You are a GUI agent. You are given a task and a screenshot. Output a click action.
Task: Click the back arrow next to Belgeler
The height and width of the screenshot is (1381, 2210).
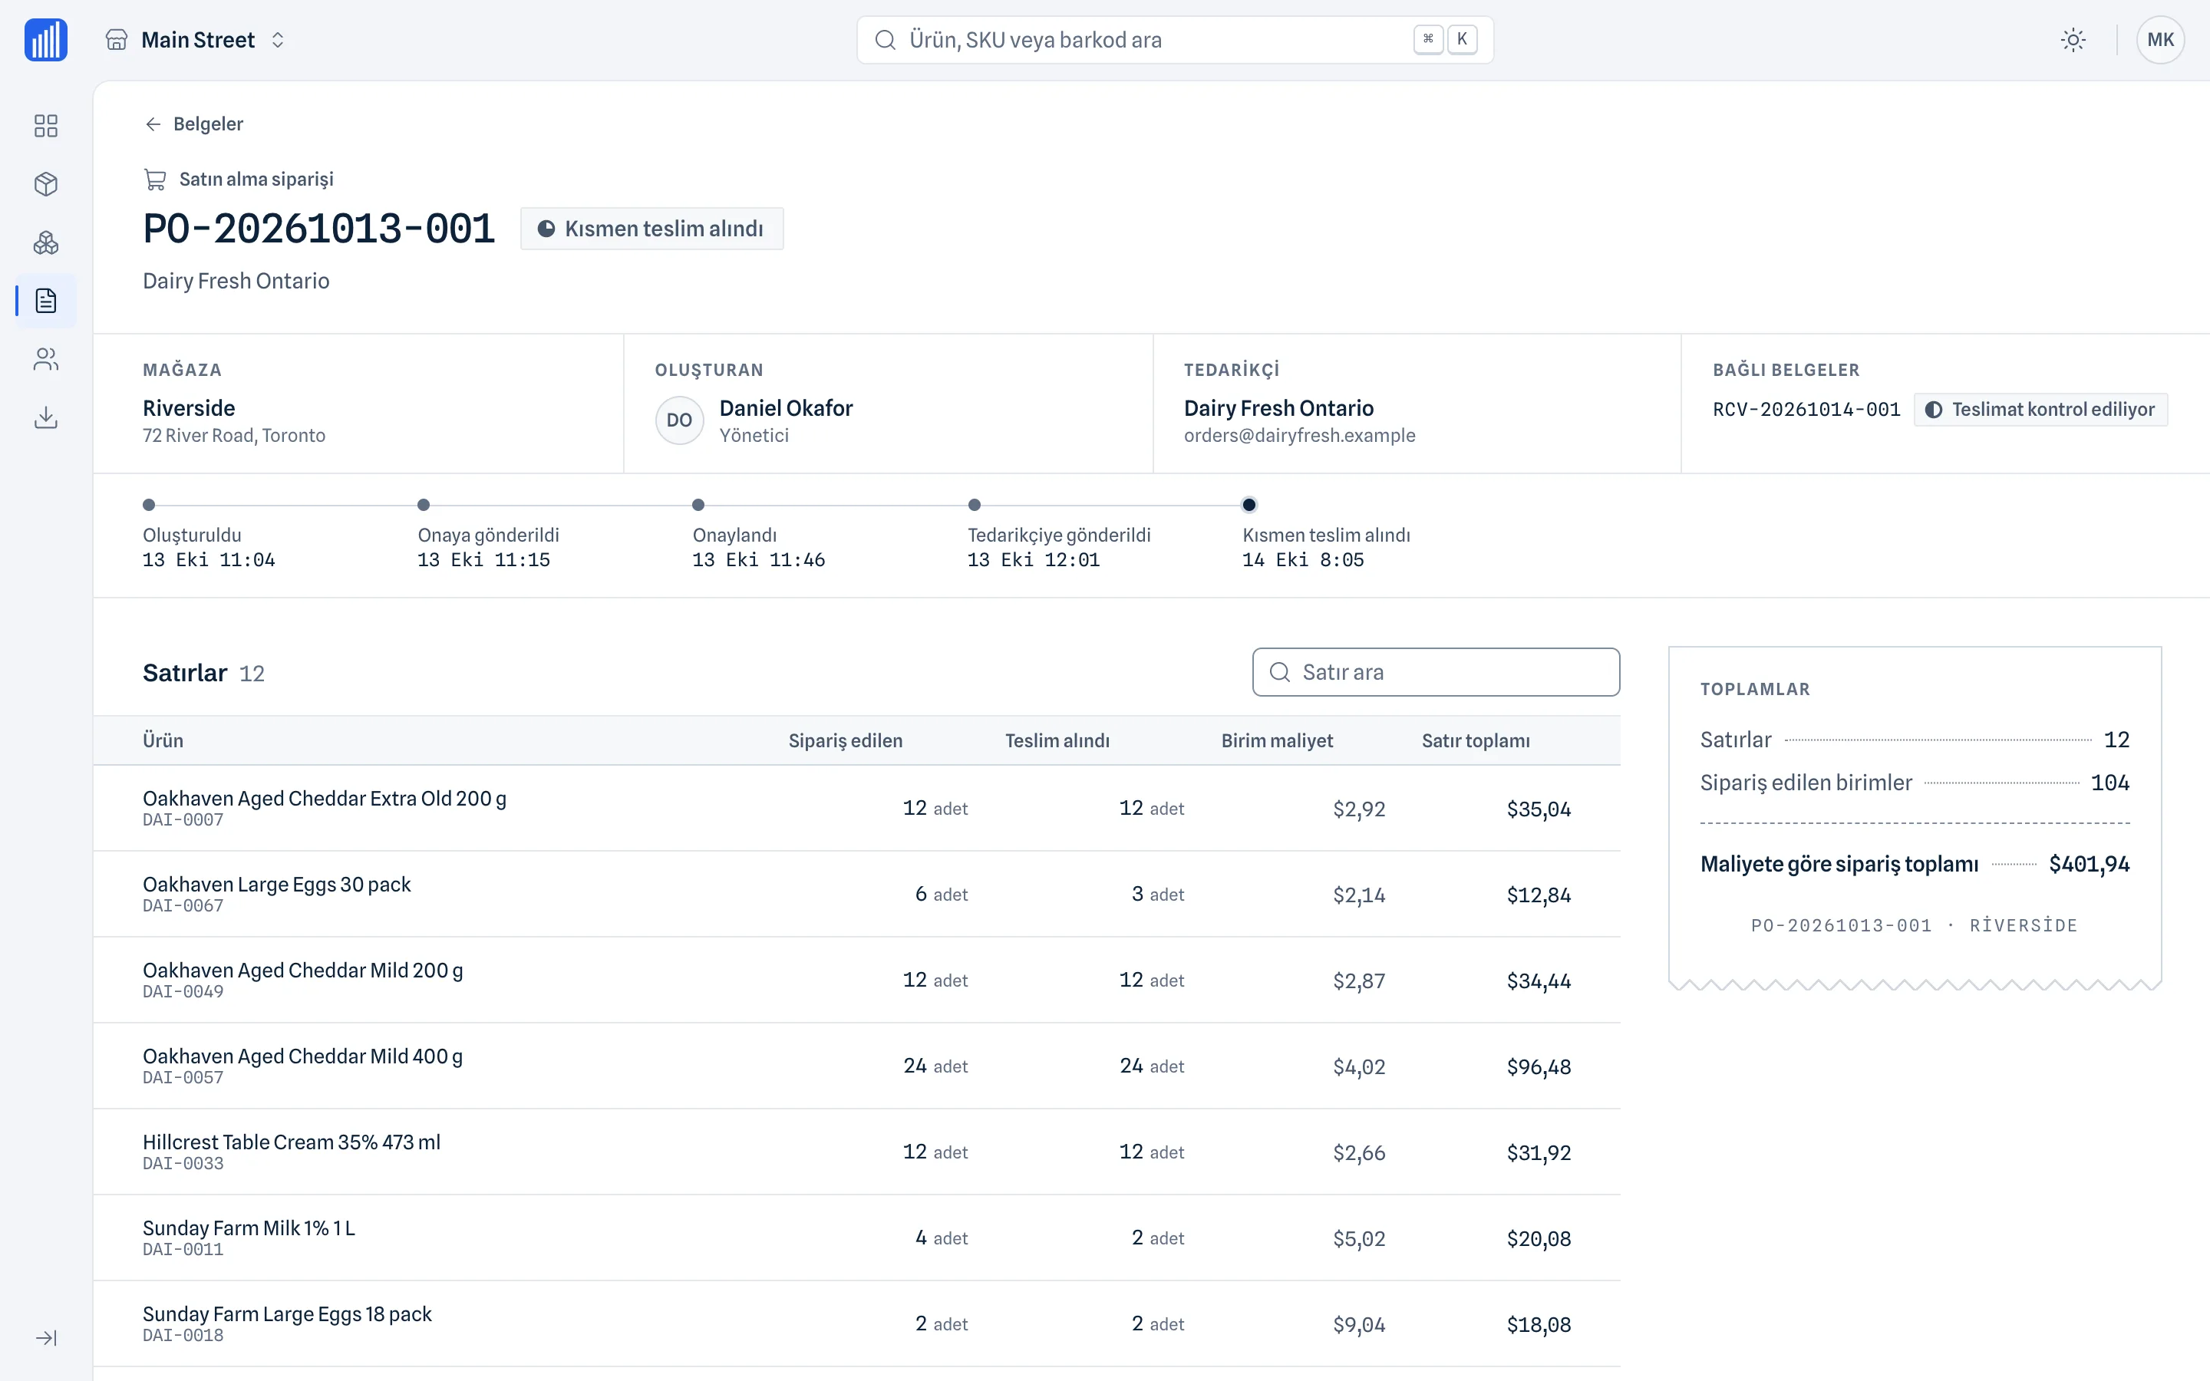tap(153, 124)
